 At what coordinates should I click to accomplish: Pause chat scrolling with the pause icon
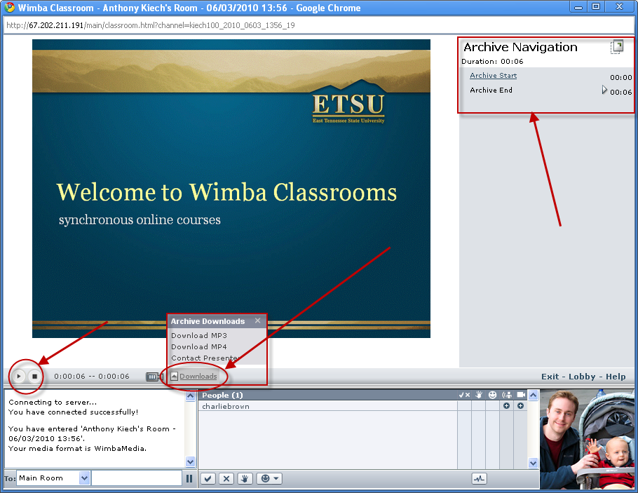pyautogui.click(x=189, y=478)
